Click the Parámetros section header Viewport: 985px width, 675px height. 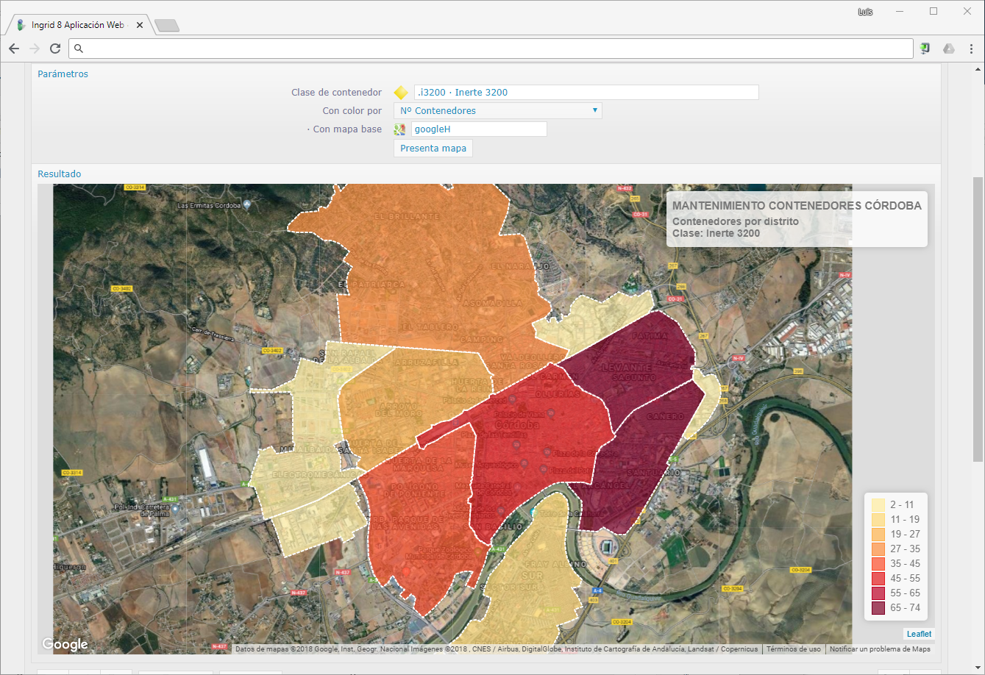[x=63, y=74]
